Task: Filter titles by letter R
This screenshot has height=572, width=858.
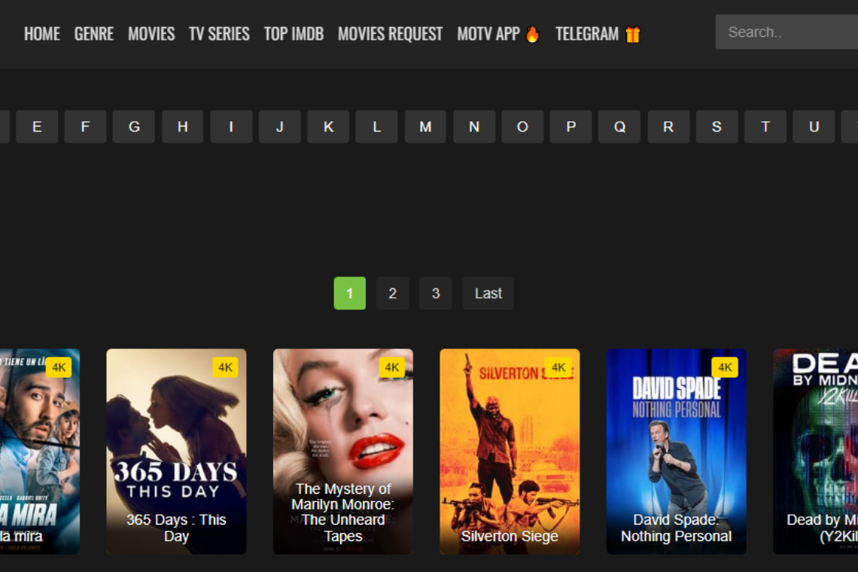Action: (668, 126)
